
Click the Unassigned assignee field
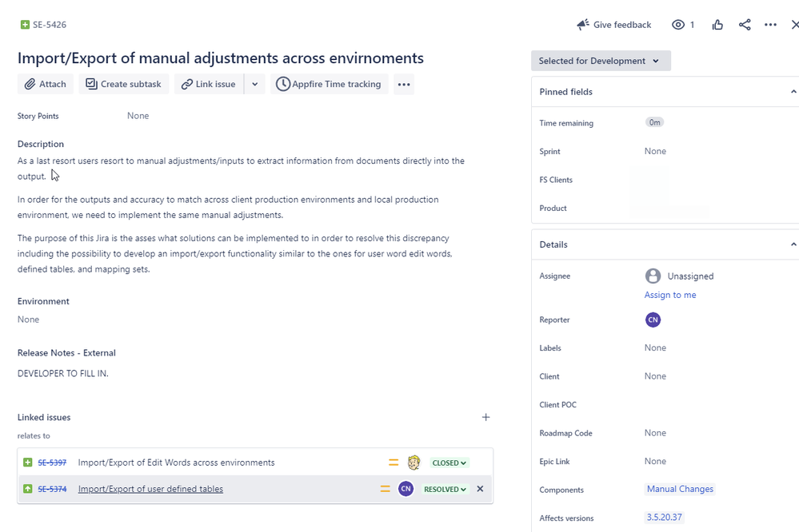tap(679, 276)
